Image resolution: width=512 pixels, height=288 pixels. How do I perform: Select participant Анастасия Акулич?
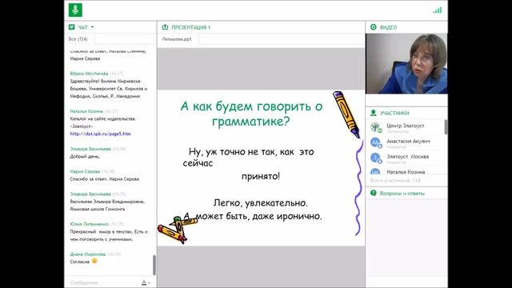(x=408, y=142)
